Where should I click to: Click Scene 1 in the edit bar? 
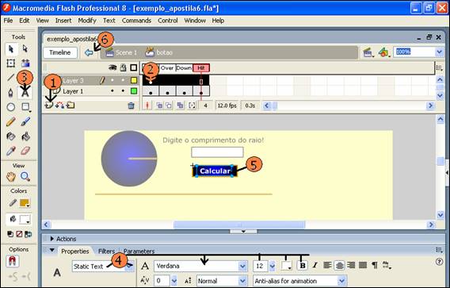coord(121,52)
